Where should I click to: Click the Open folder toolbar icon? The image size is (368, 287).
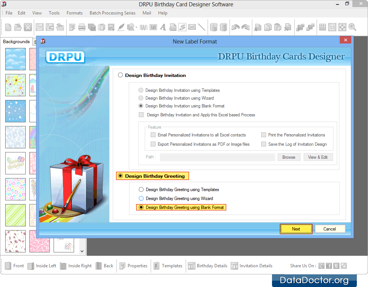coord(18,27)
